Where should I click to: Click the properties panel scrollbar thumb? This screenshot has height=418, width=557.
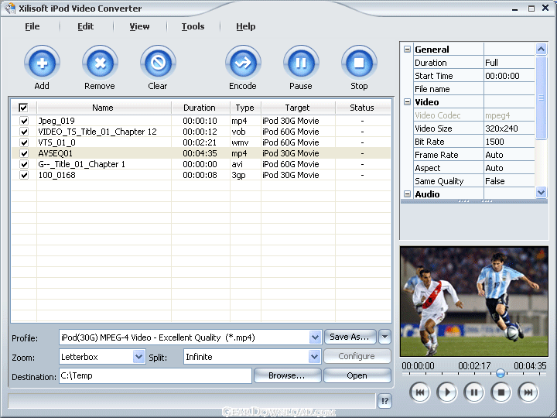541,98
